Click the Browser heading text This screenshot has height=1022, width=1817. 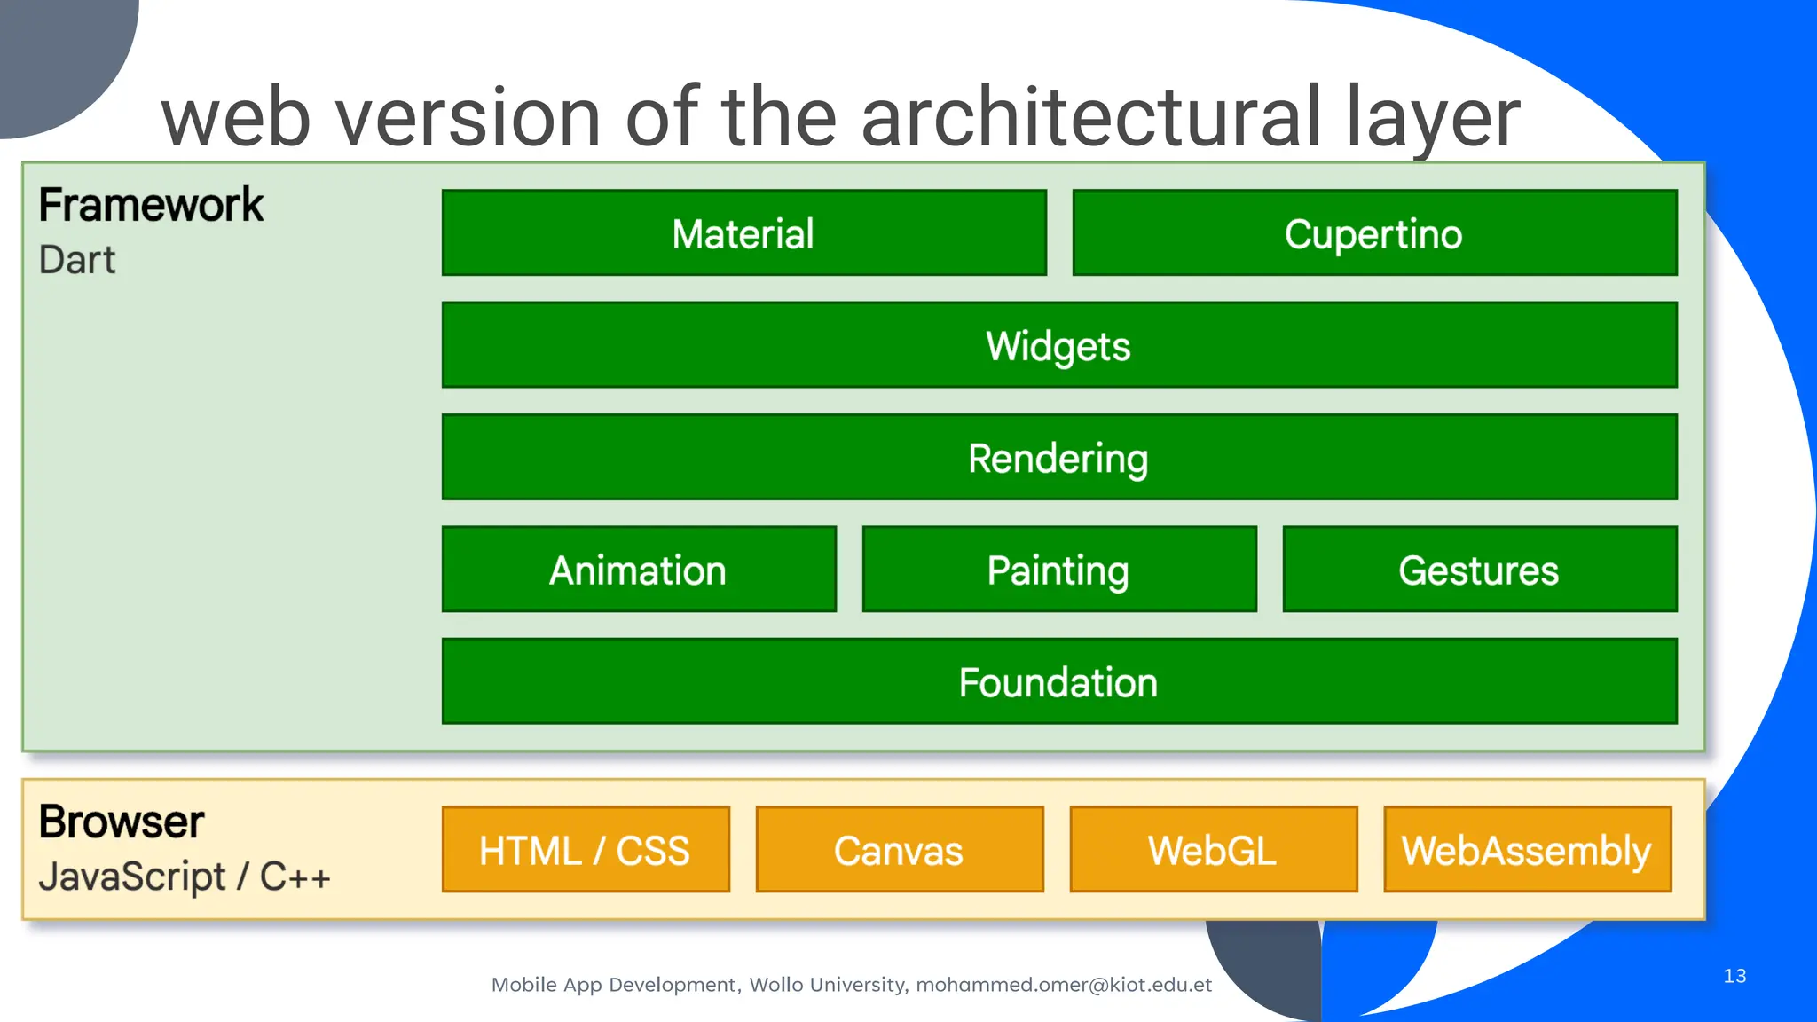pyautogui.click(x=122, y=822)
